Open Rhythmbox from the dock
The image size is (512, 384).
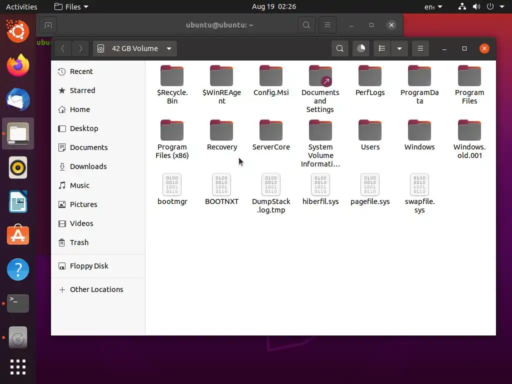pos(18,167)
